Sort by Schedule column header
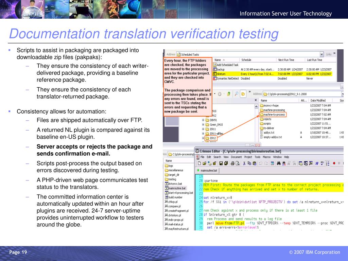Viewport: 348px width, 261px height. [x=258, y=60]
